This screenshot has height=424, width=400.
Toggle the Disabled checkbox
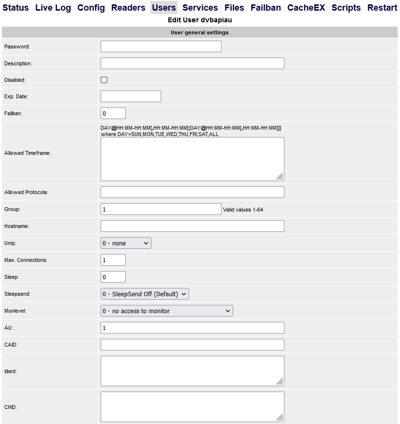(104, 80)
